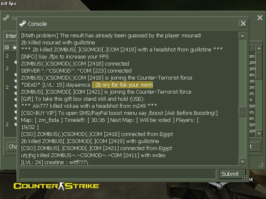Click the Console scrollbar thumb
This screenshot has width=266, height=199.
click(x=242, y=112)
